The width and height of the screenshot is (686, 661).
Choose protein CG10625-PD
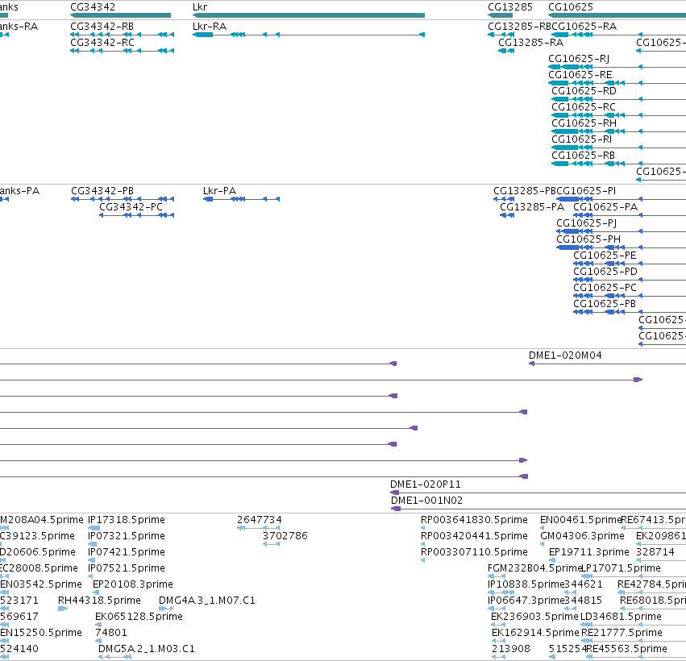[605, 272]
